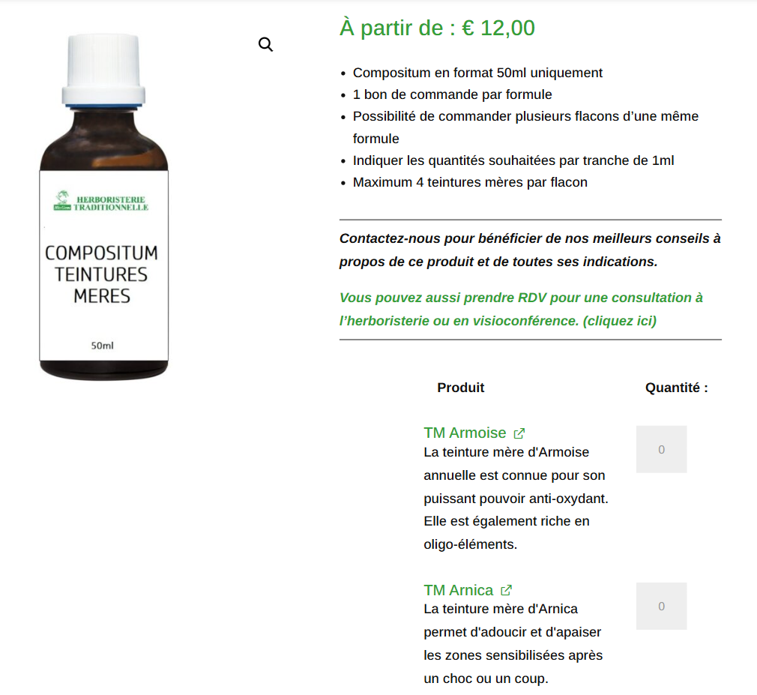The width and height of the screenshot is (757, 695).
Task: Click the 'Produit' column header
Action: [x=461, y=388]
